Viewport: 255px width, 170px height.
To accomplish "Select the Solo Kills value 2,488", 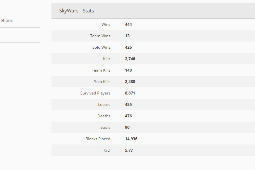I will (130, 82).
